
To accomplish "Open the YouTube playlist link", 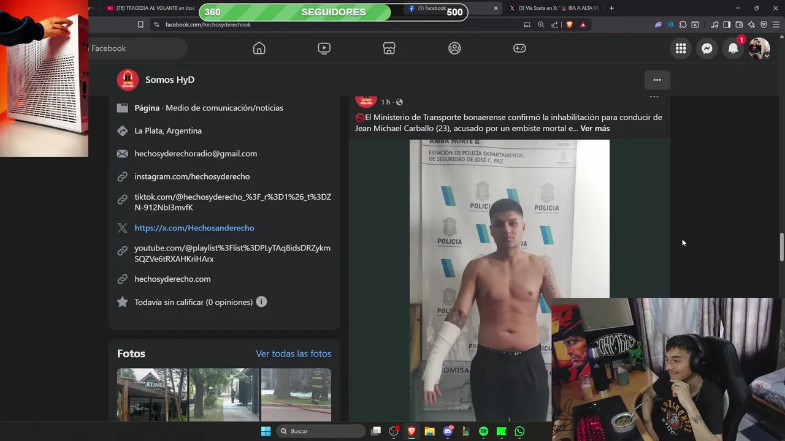I will coord(232,254).
